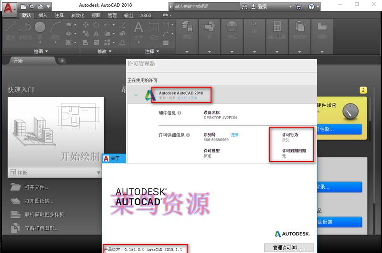The width and height of the screenshot is (382, 253).
Task: Select the Polyline tool in the Draw panel
Action: [x=25, y=30]
